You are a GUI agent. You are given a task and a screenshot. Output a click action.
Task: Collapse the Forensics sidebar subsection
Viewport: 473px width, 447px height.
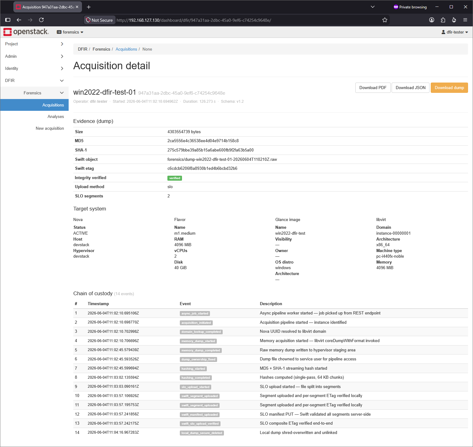(34, 93)
